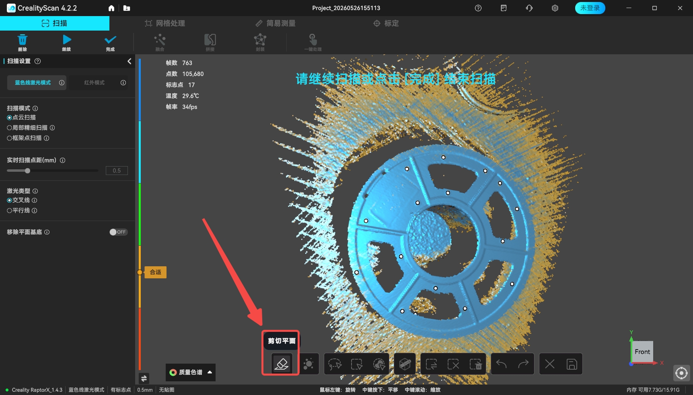This screenshot has height=395, width=693.
Task: Click the X discard edits icon
Action: (x=550, y=364)
